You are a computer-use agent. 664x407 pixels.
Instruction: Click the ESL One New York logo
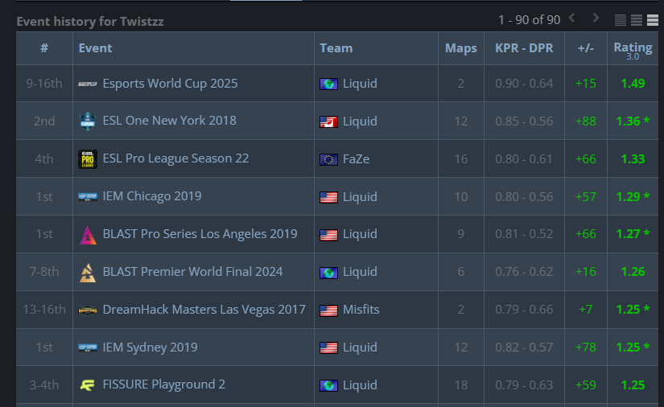(88, 121)
